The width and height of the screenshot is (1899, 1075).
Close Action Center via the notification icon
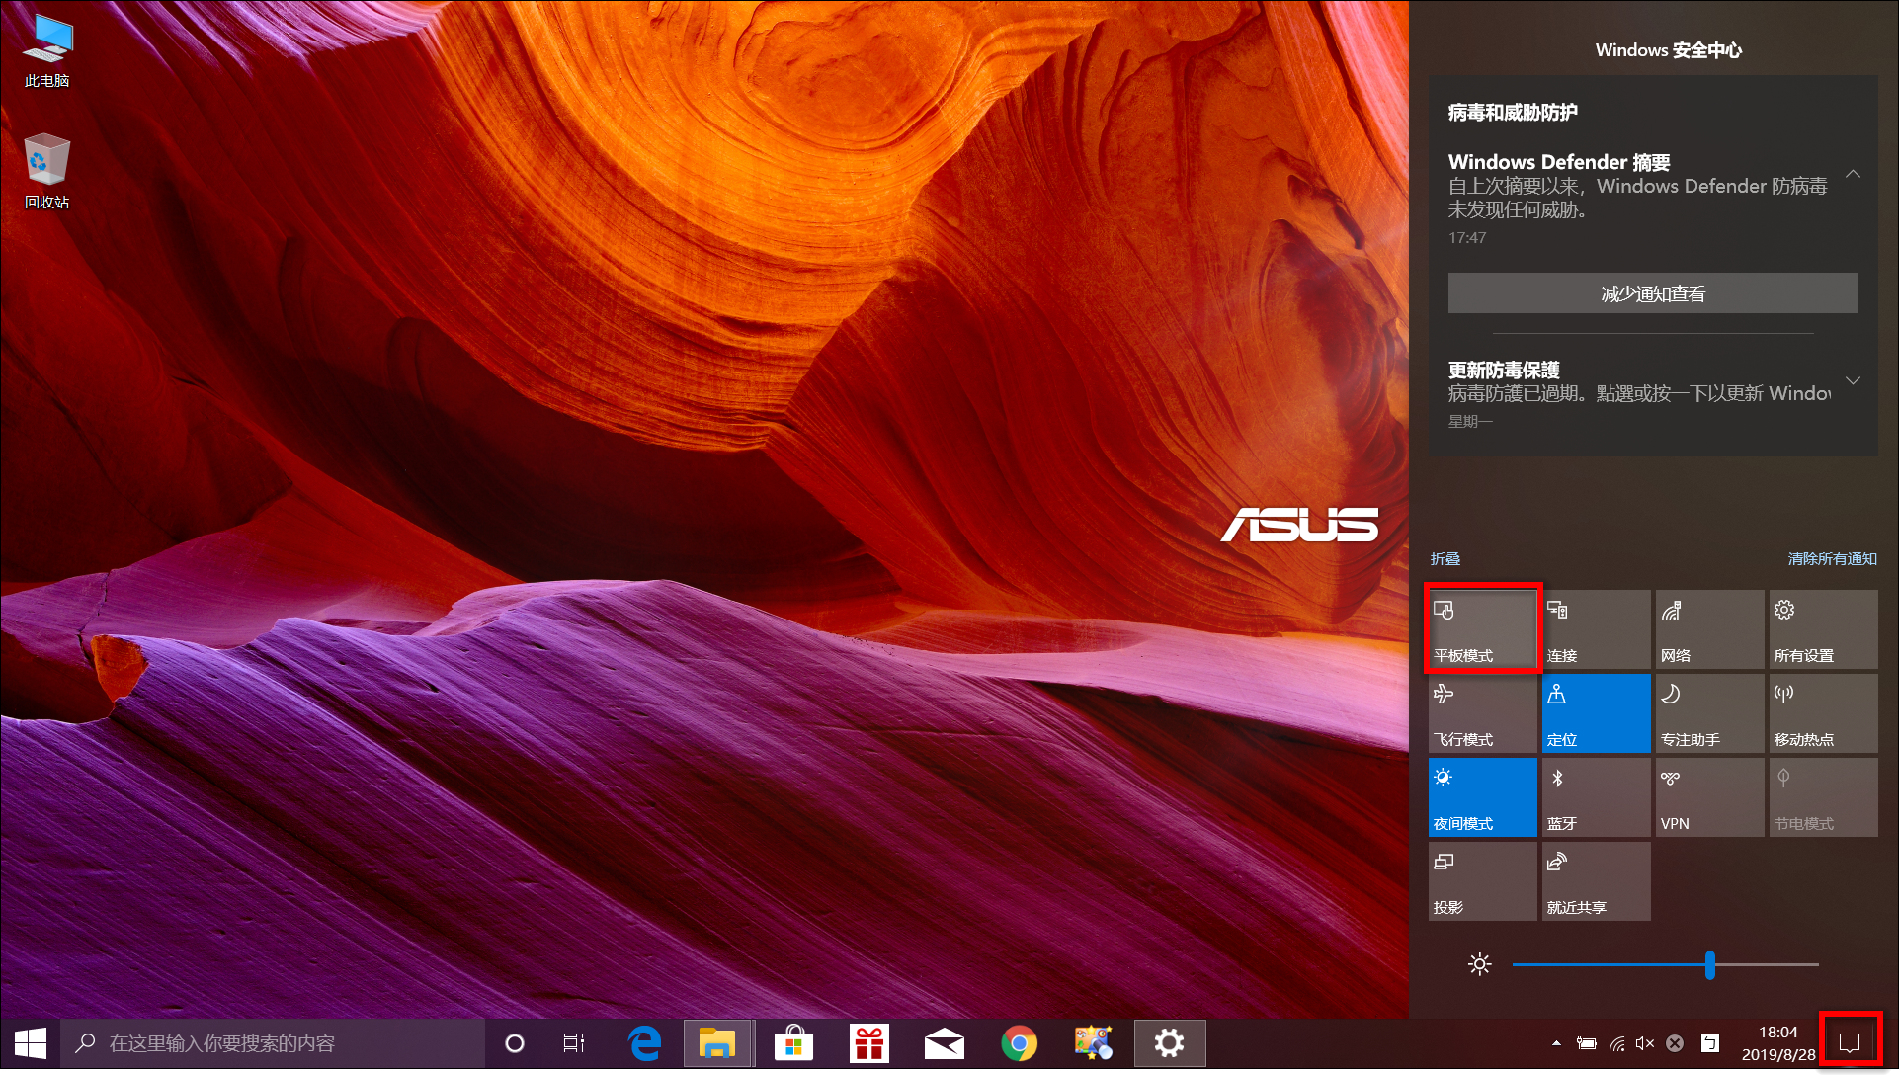1851,1042
